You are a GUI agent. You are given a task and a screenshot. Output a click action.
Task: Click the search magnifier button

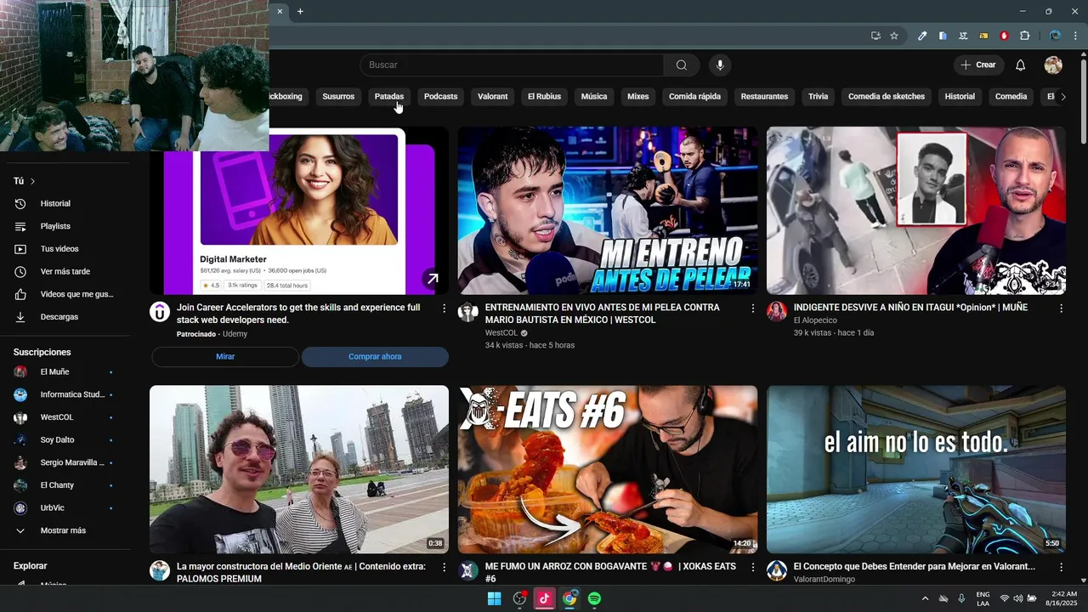click(x=682, y=65)
